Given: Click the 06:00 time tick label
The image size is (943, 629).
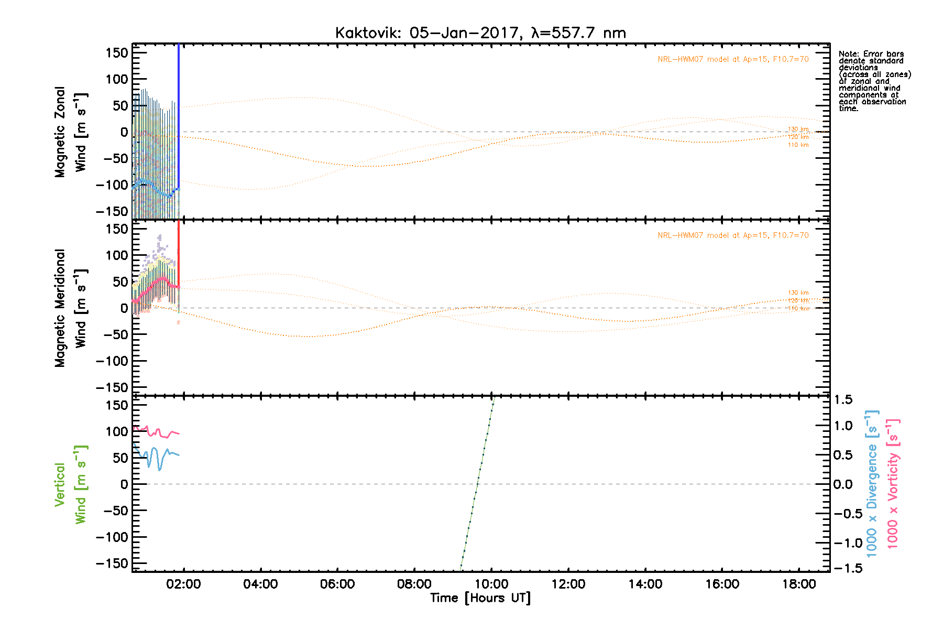Looking at the screenshot, I should pyautogui.click(x=337, y=584).
